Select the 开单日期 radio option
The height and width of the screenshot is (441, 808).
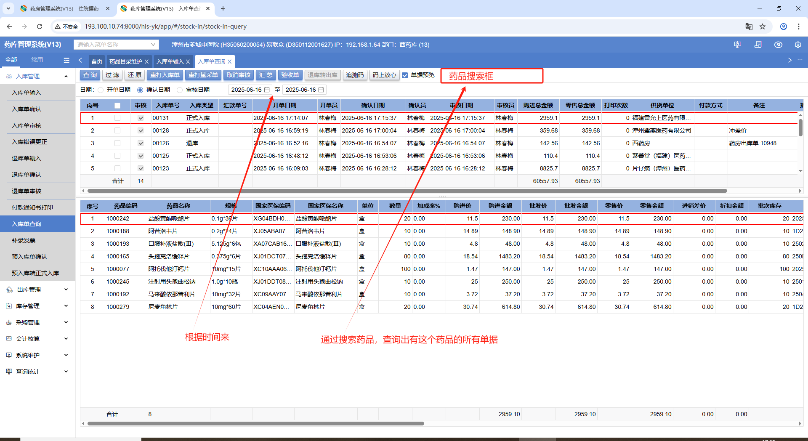click(101, 90)
